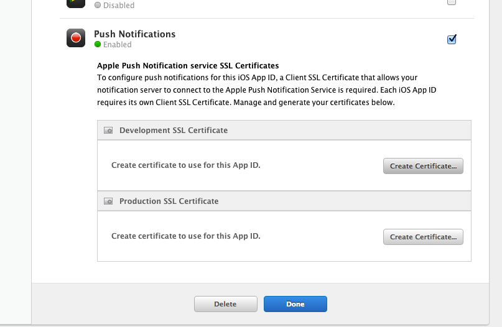Click the green Enabled status dot
This screenshot has width=502, height=327.
[98, 45]
